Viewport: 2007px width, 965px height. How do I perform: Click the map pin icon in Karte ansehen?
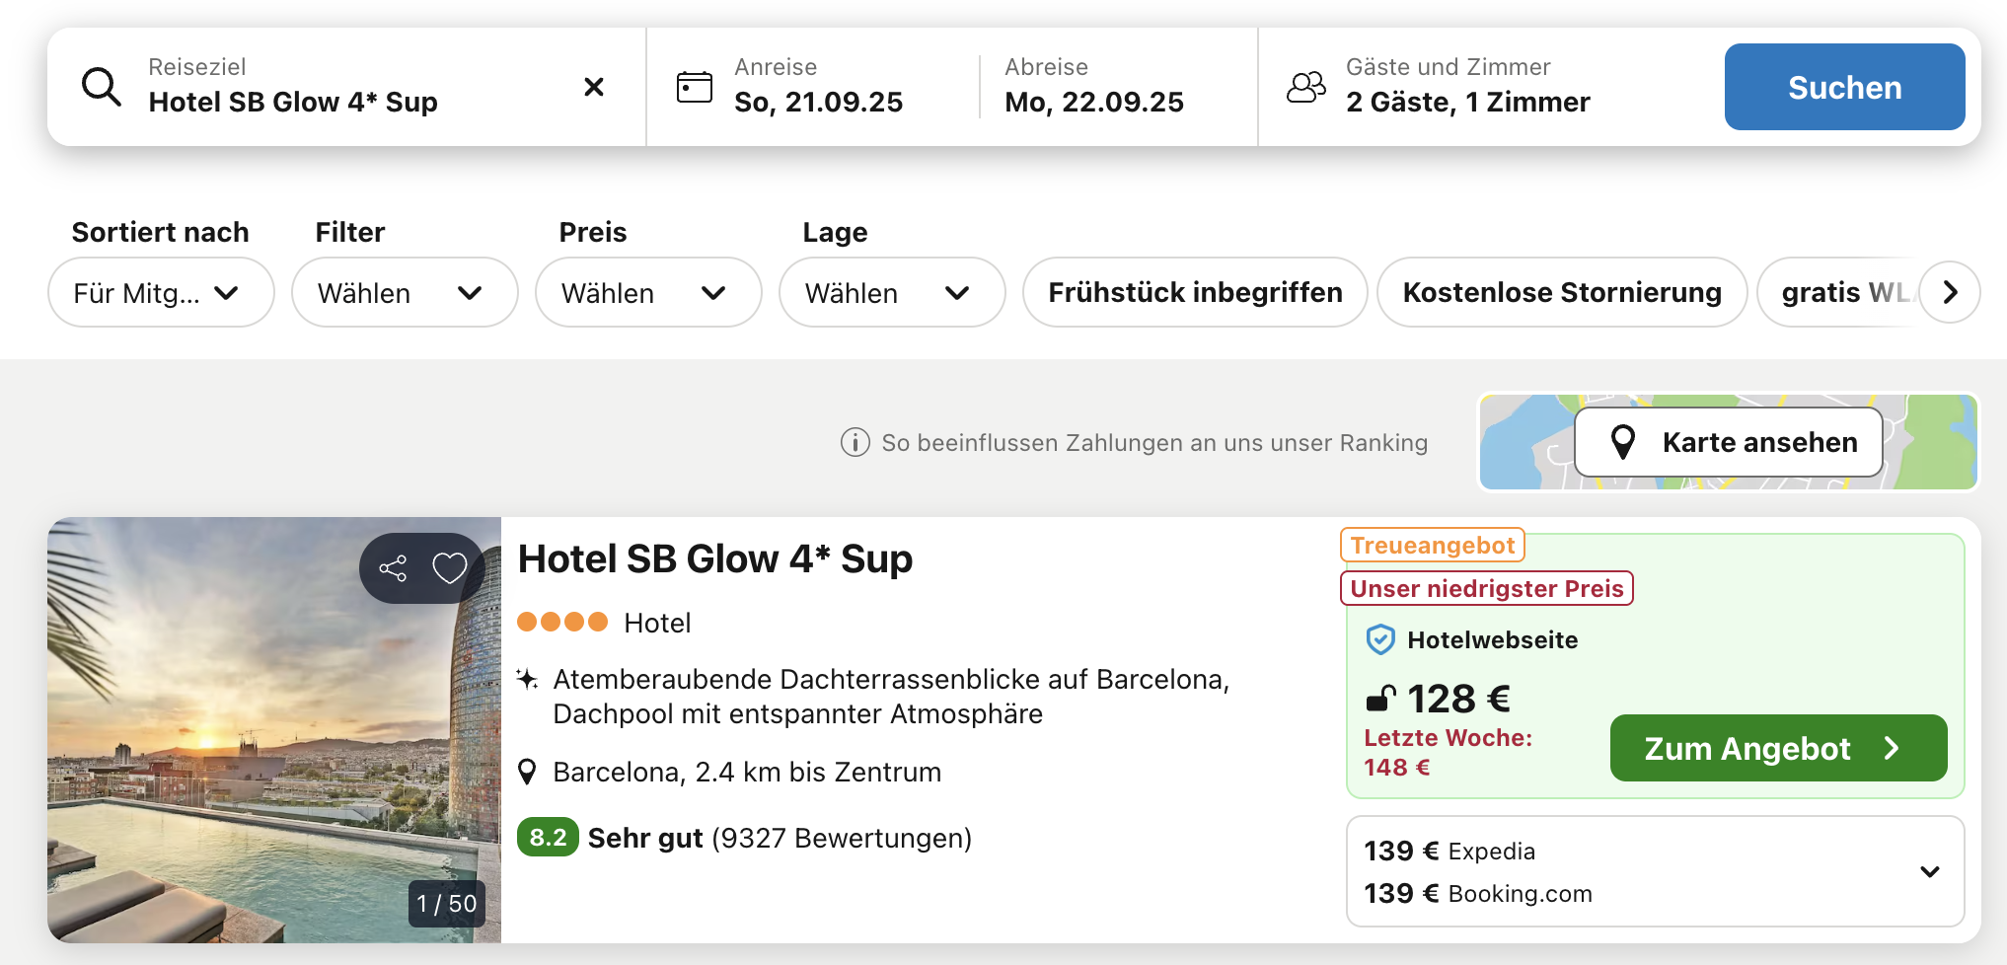1623,442
